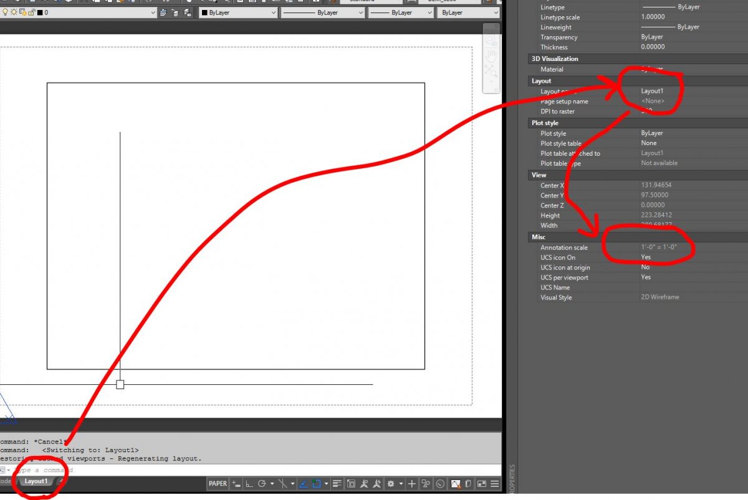Viewport: 748px width, 500px height.
Task: Click the steering wheel in navigation bar
Action: pos(492,40)
